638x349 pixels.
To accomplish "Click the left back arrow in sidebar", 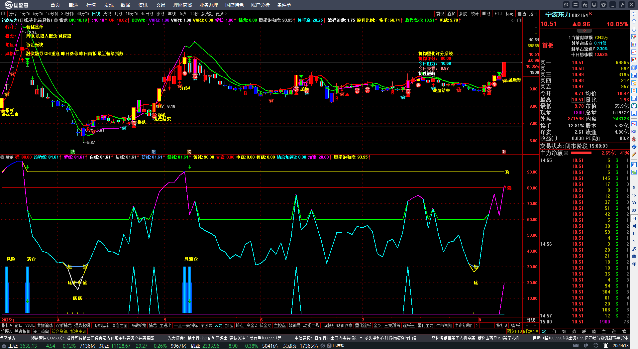I will [x=634, y=14].
